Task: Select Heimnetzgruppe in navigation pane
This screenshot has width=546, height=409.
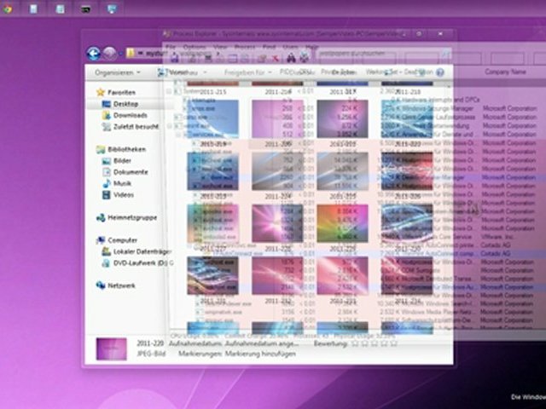Action: click(x=131, y=217)
